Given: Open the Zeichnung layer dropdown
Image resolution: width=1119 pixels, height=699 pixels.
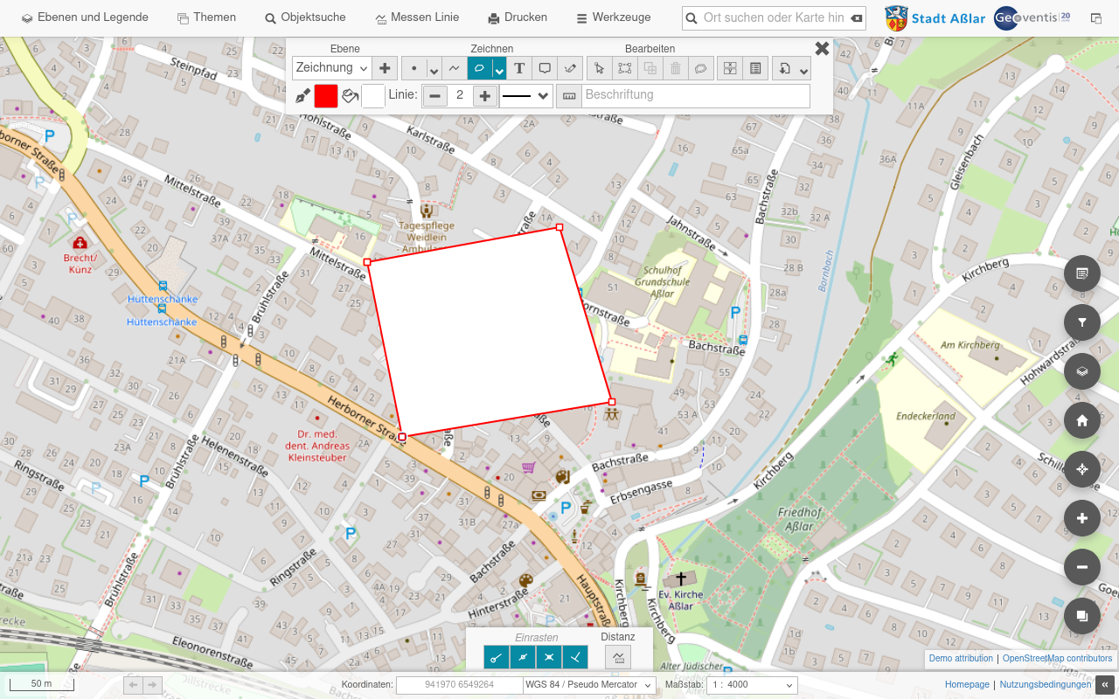Looking at the screenshot, I should coord(332,68).
